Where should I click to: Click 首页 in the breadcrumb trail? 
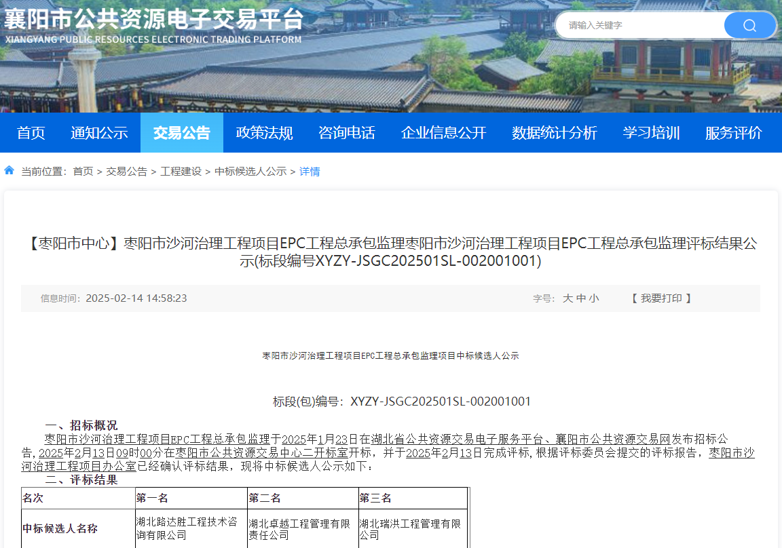click(x=83, y=172)
